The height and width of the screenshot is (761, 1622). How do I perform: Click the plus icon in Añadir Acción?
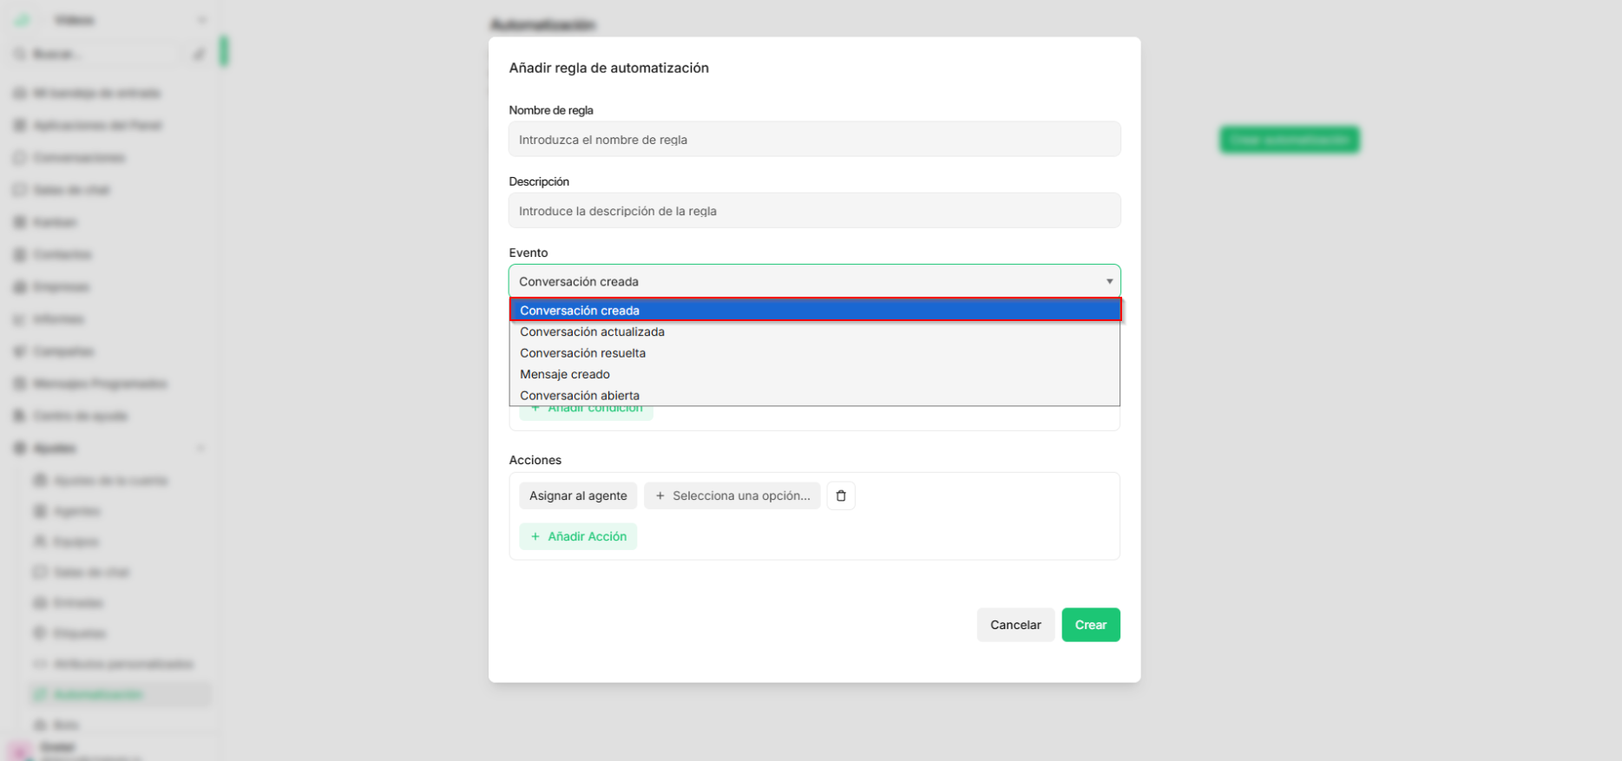[535, 536]
